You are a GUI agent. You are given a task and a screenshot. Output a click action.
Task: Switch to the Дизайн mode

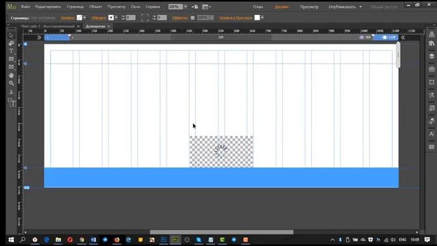pos(281,7)
